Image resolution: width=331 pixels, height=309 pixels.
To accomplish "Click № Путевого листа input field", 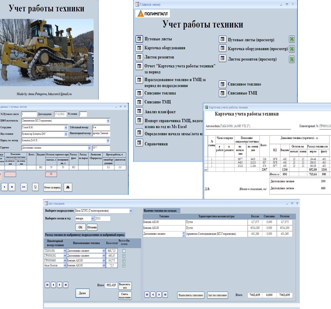I will (29, 114).
